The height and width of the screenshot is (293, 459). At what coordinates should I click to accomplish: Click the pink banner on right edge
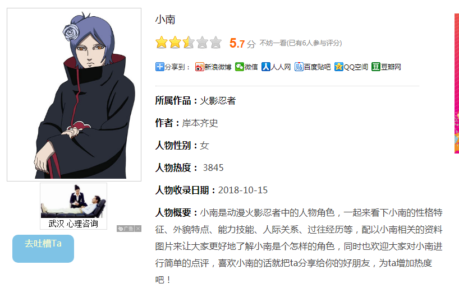[x=457, y=83]
